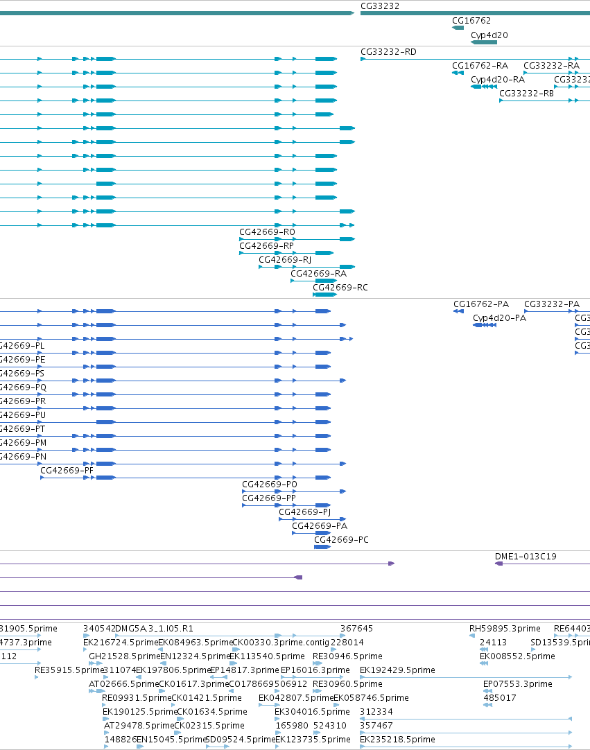Viewport: 590px width, 750px height.
Task: Click the CG16762-PA protein label
Action: (481, 304)
